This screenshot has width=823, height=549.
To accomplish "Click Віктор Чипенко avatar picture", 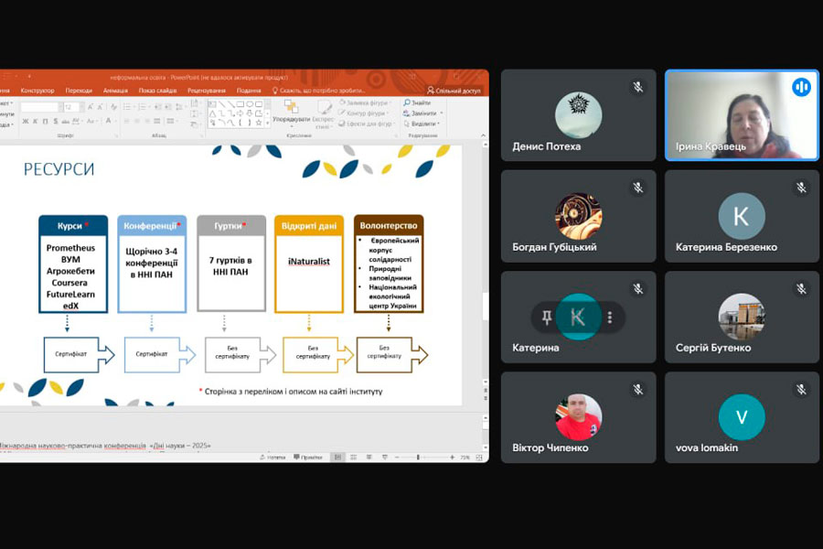I will tap(579, 417).
